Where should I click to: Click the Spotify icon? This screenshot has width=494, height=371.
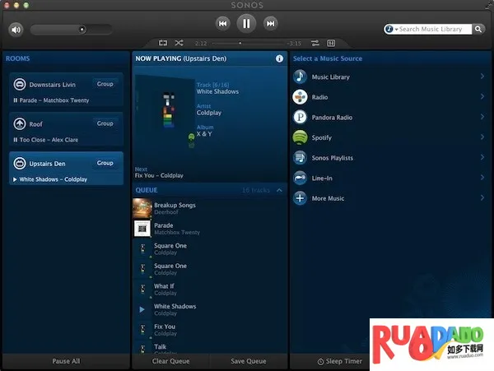(x=300, y=137)
